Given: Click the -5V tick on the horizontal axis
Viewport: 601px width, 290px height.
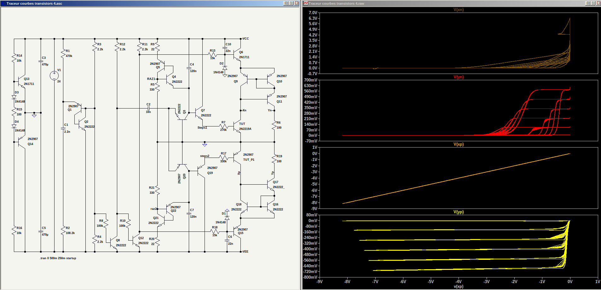Looking at the screenshot, I should coord(431,282).
